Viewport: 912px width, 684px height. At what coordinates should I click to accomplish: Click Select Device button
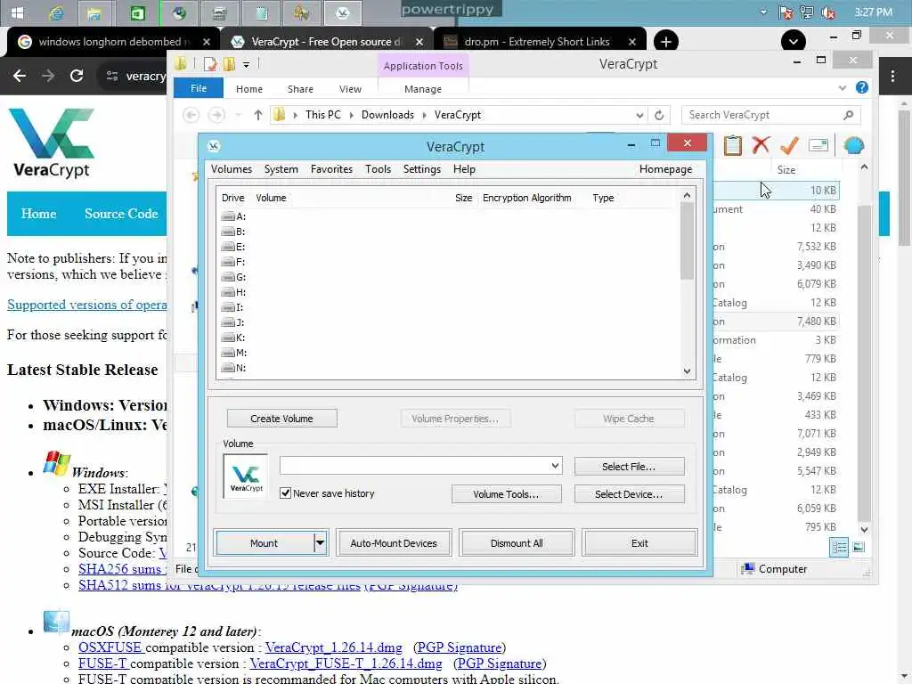click(x=629, y=494)
